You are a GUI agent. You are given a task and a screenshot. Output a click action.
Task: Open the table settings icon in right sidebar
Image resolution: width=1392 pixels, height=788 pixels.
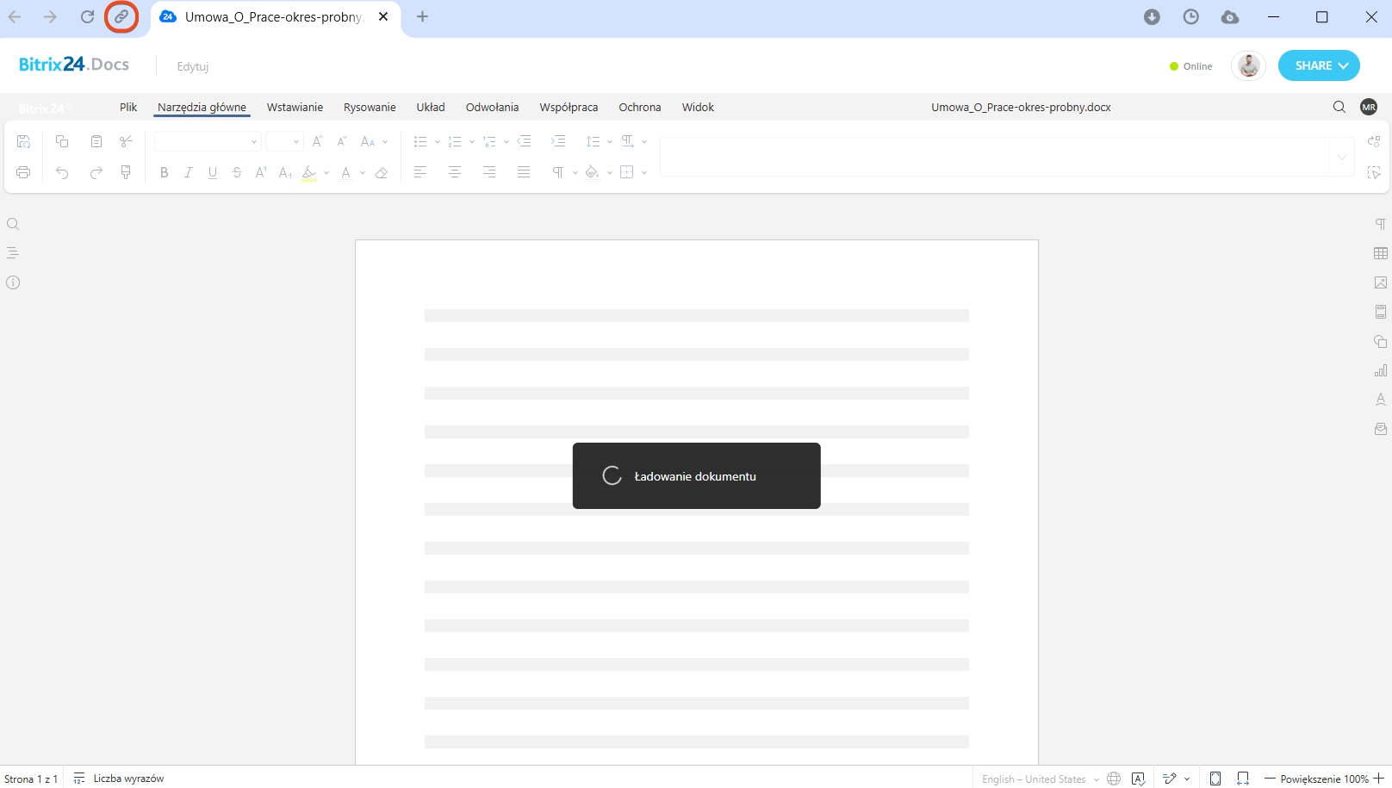point(1381,253)
